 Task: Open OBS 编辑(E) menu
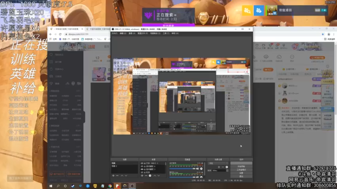(123, 34)
